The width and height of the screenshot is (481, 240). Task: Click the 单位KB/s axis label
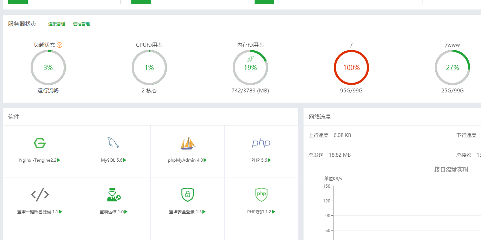[x=333, y=179]
